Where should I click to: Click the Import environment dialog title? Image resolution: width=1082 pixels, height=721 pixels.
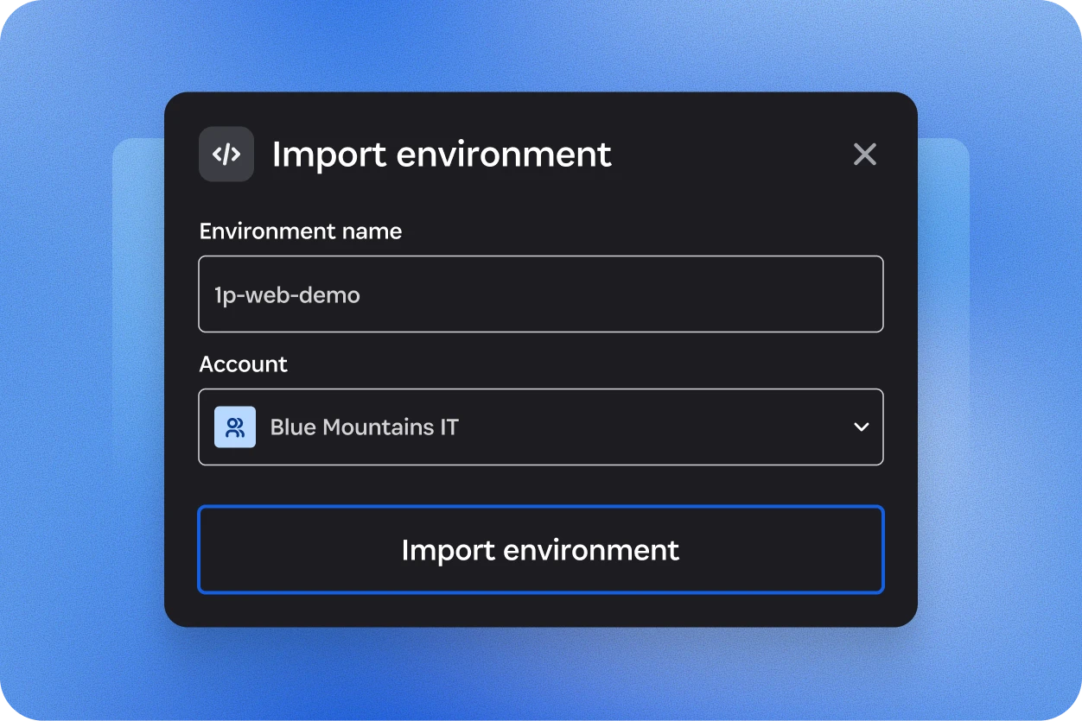442,155
